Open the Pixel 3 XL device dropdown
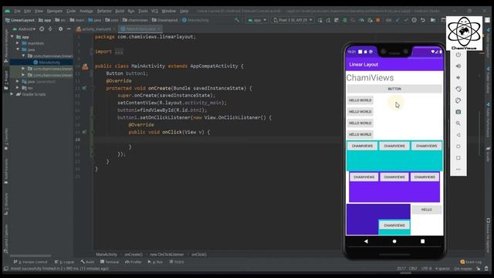Viewport: 494px width, 278px height. tap(293, 20)
